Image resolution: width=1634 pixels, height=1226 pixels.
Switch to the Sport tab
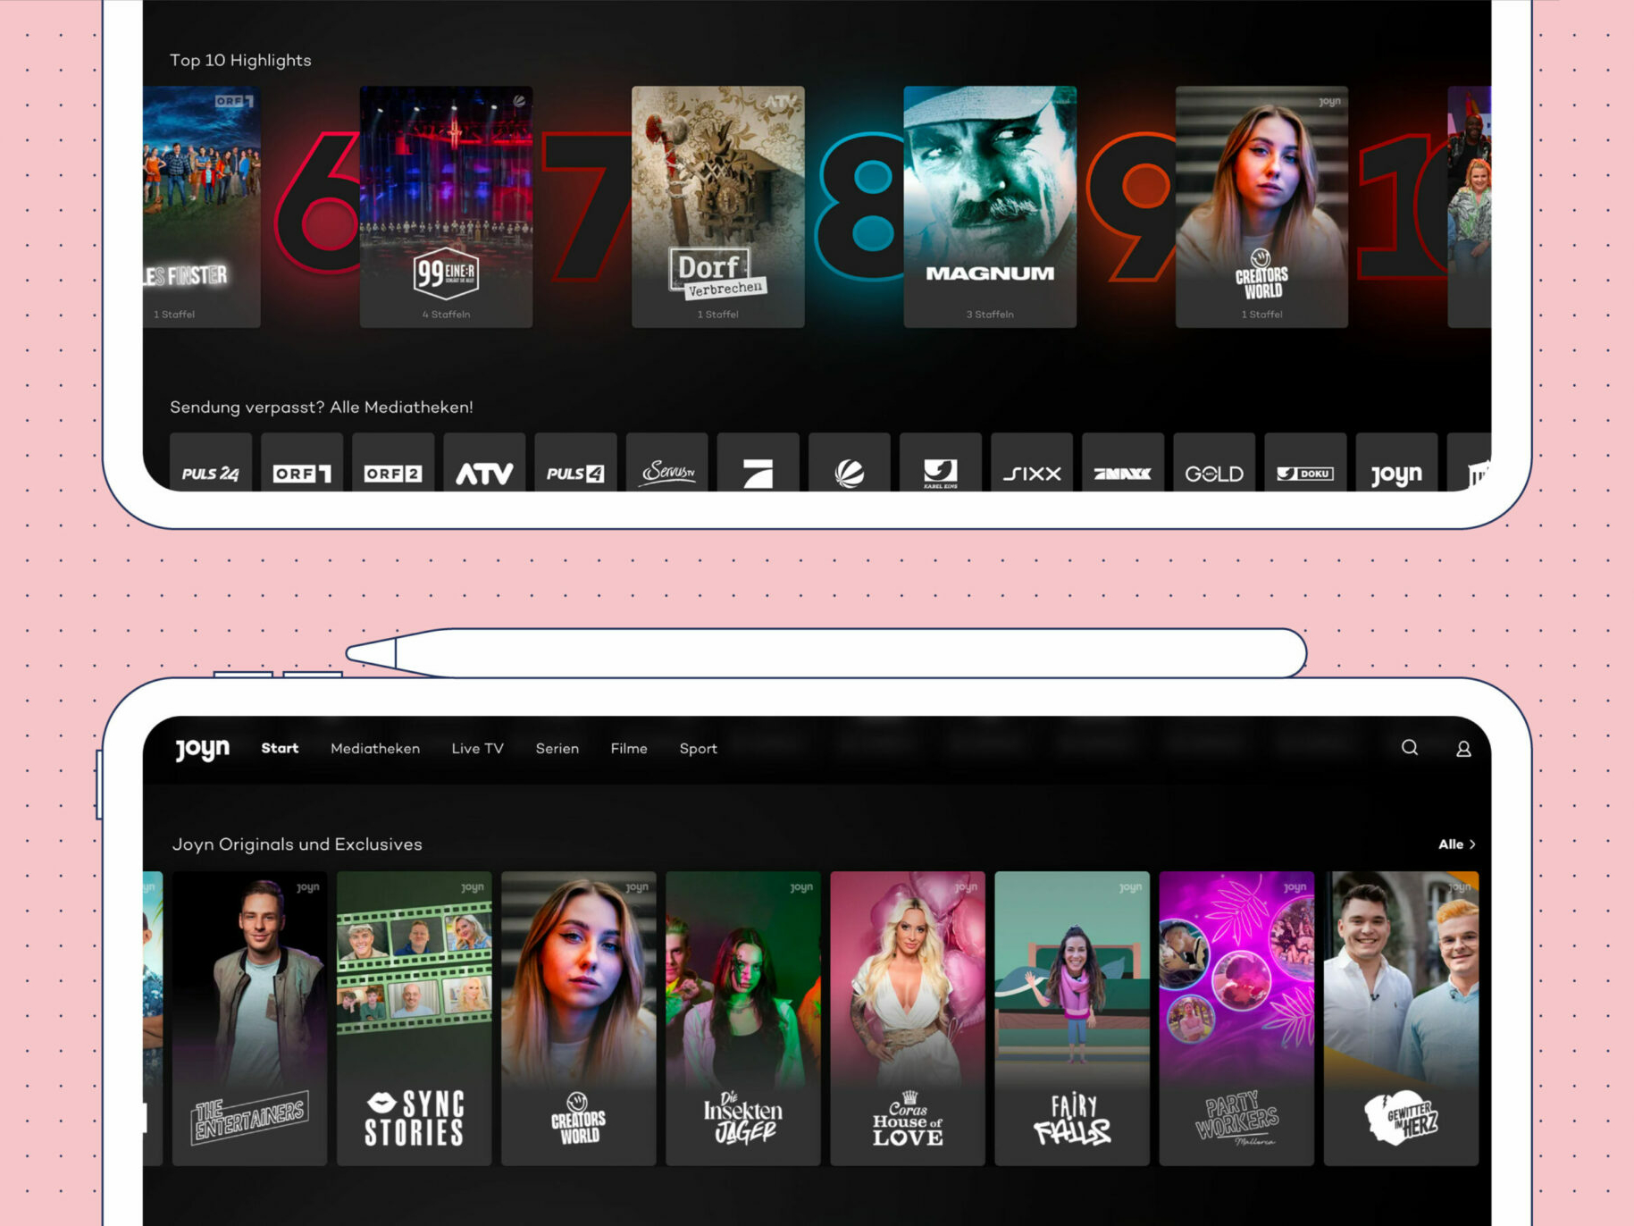[698, 749]
